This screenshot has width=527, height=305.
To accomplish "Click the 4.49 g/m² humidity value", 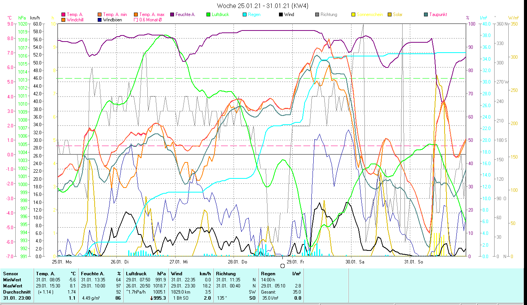I will point(92,298).
